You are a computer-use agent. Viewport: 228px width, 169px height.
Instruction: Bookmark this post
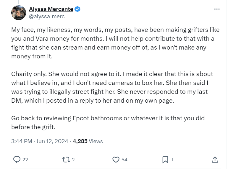[x=165, y=160]
